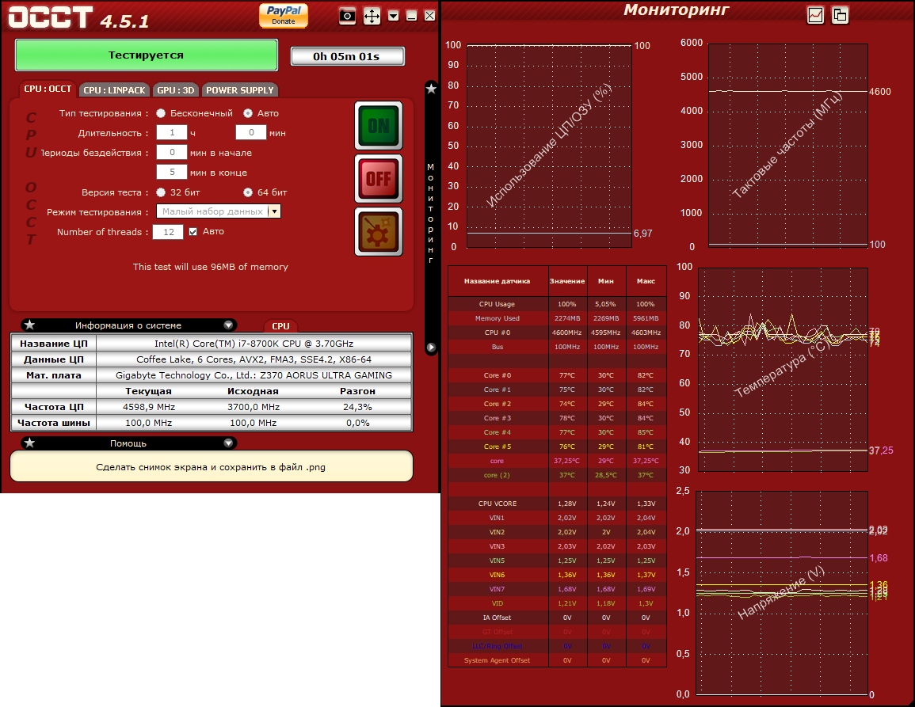Select the Core #0 temperature row
915x707 pixels.
(x=557, y=375)
